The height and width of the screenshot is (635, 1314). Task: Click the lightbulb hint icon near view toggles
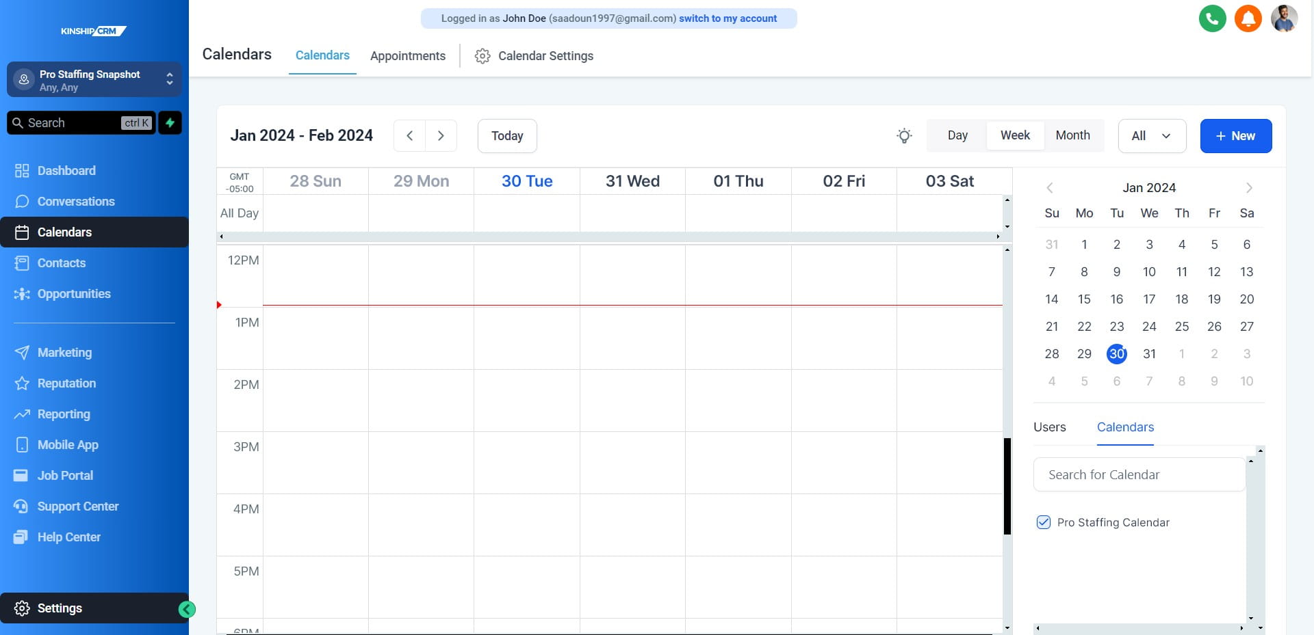(x=904, y=135)
